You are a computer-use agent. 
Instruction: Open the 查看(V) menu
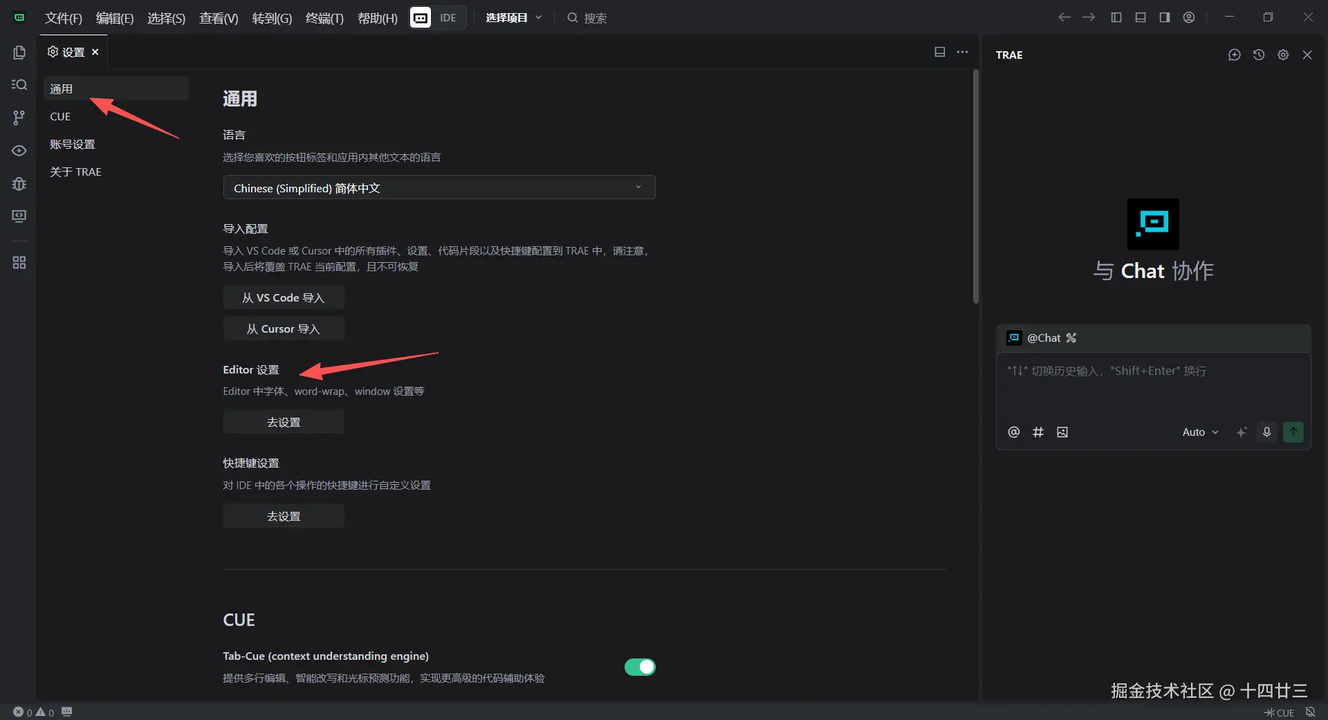click(x=219, y=18)
